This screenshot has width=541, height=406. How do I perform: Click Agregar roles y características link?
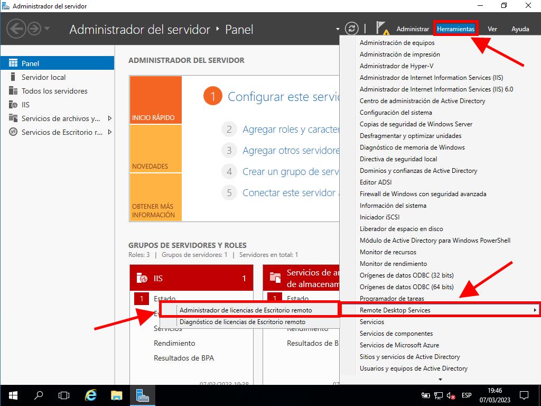pyautogui.click(x=290, y=130)
